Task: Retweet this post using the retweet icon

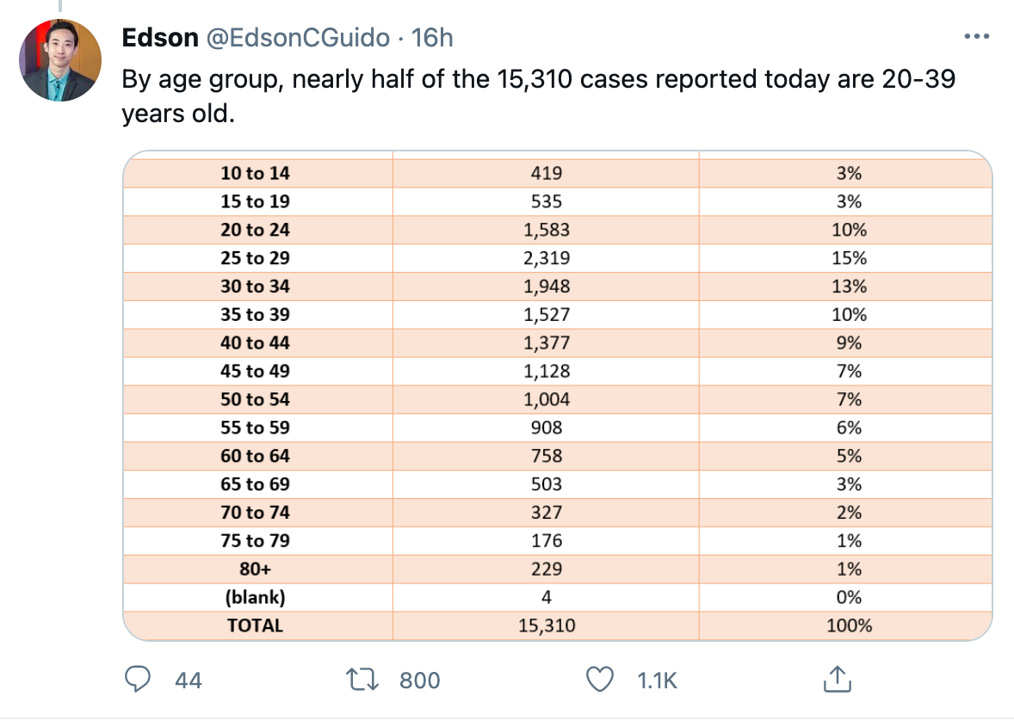Action: click(362, 680)
